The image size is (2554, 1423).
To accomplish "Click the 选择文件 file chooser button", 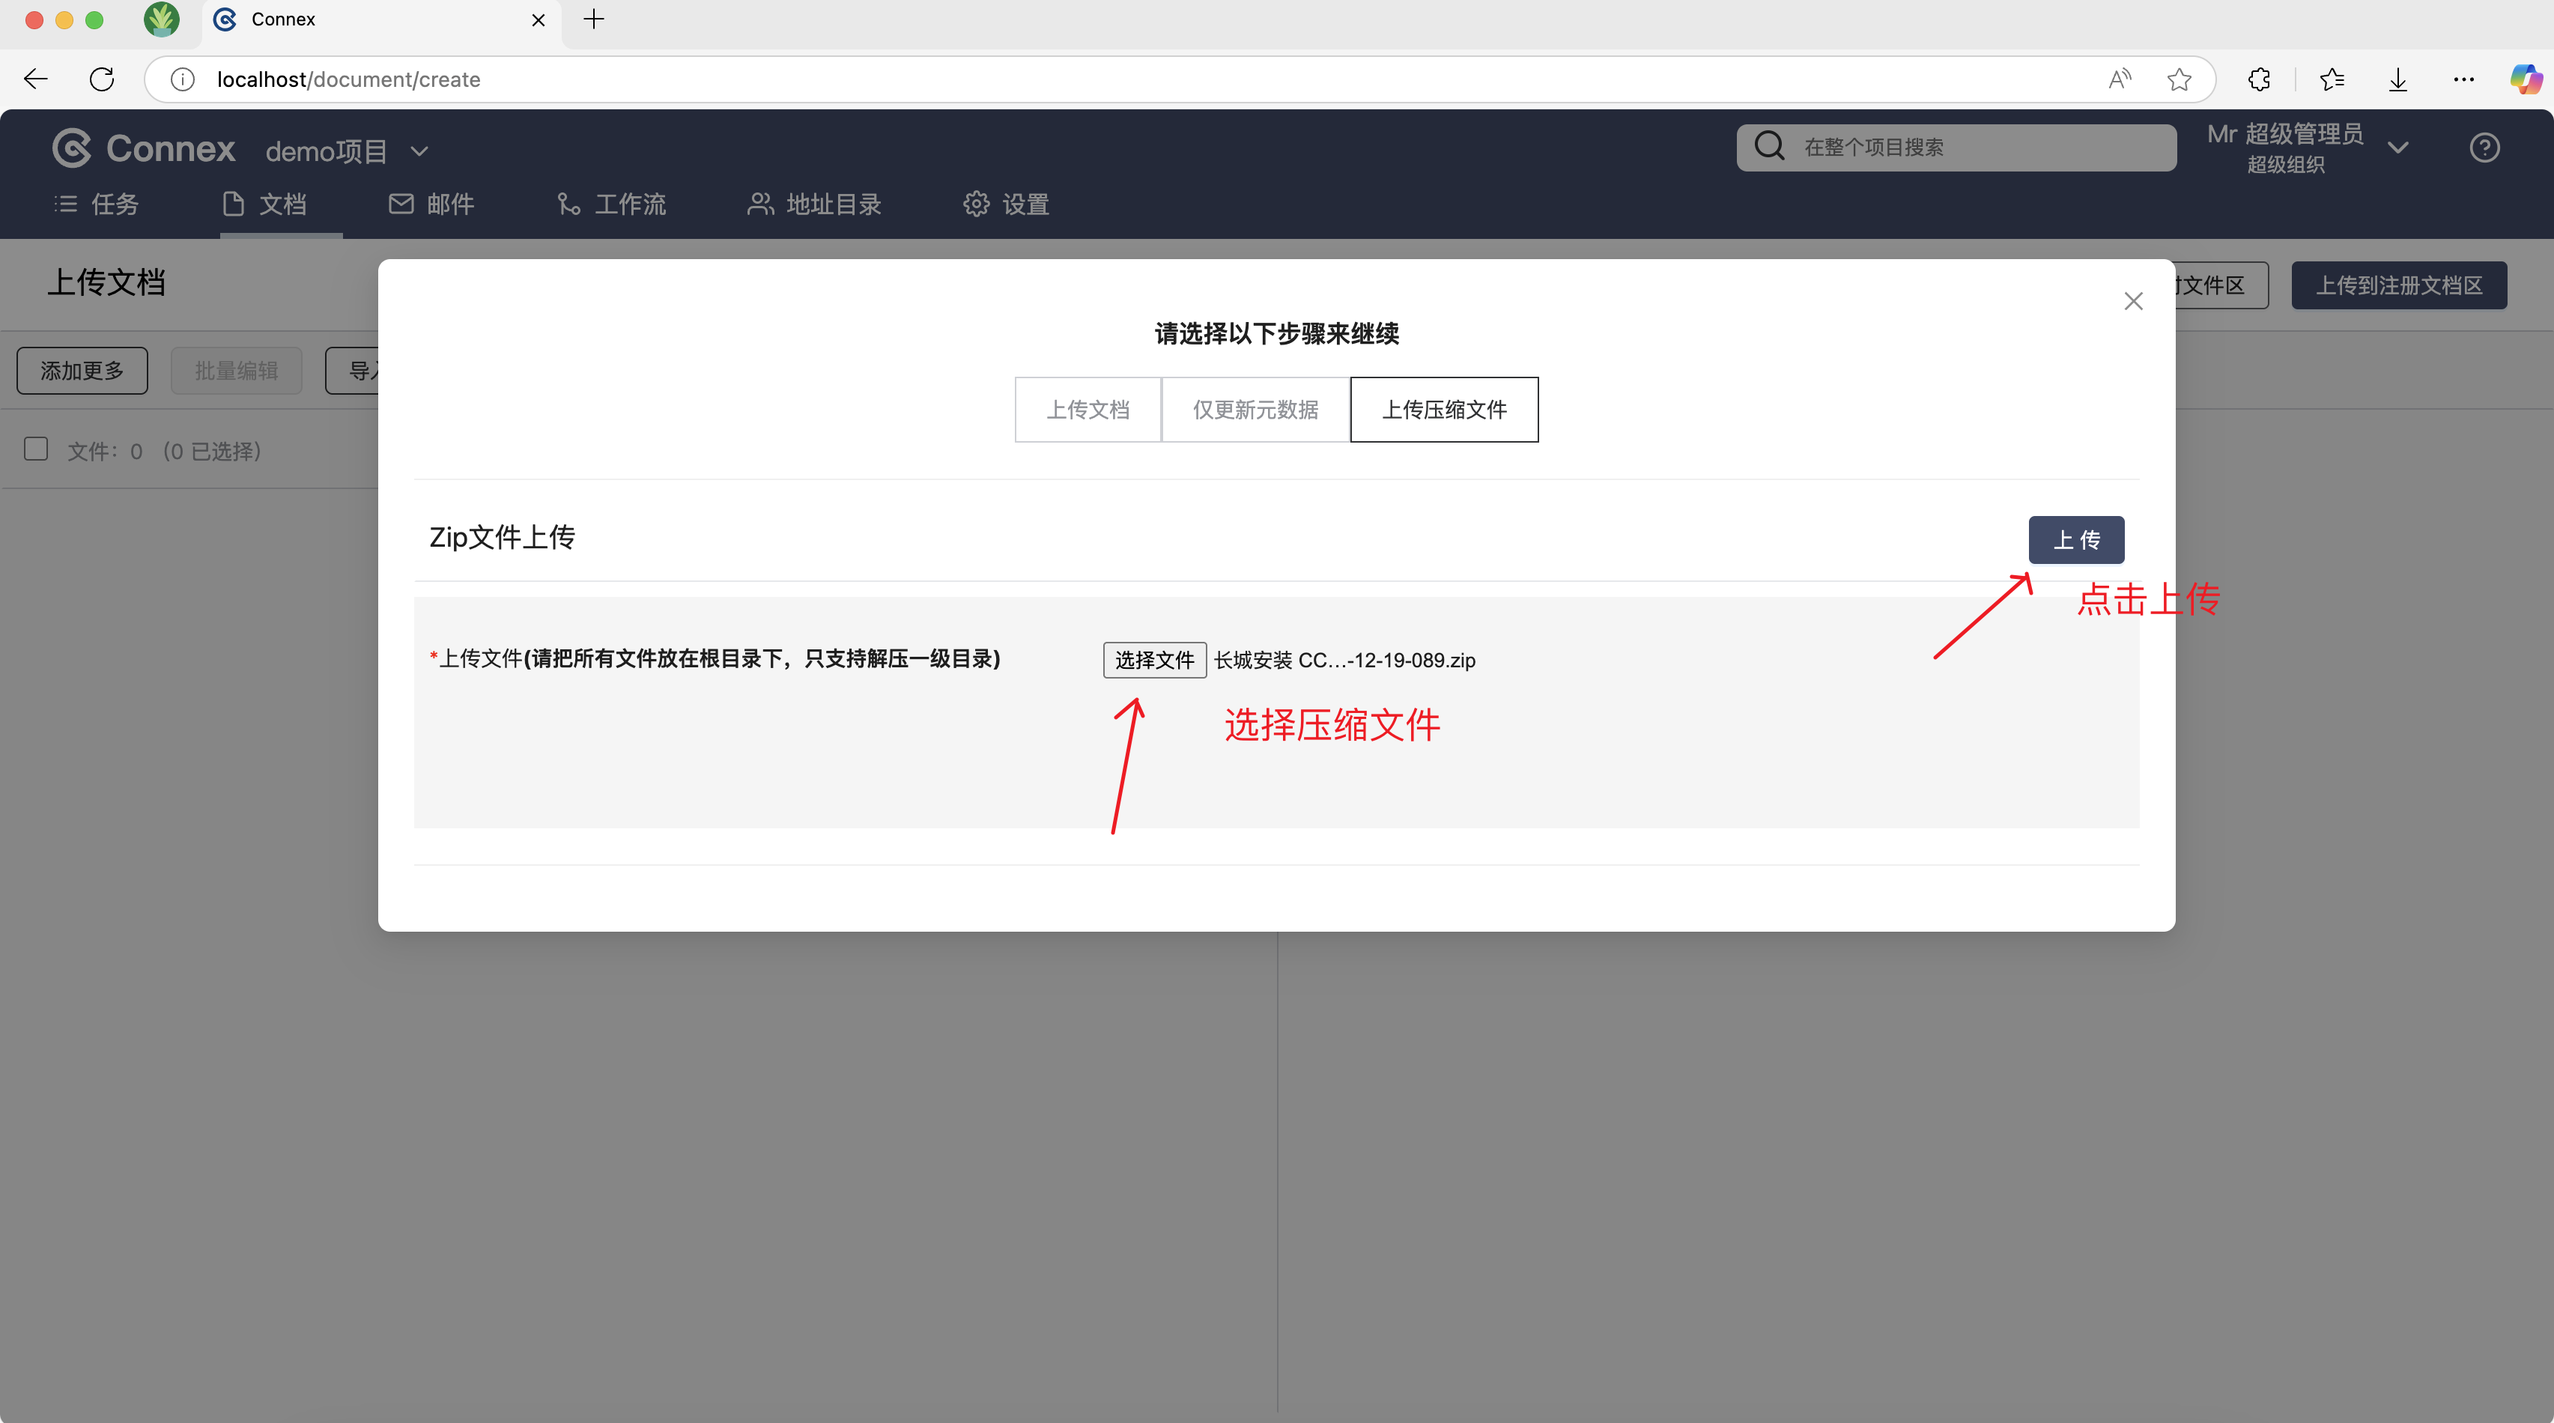I will tap(1154, 661).
